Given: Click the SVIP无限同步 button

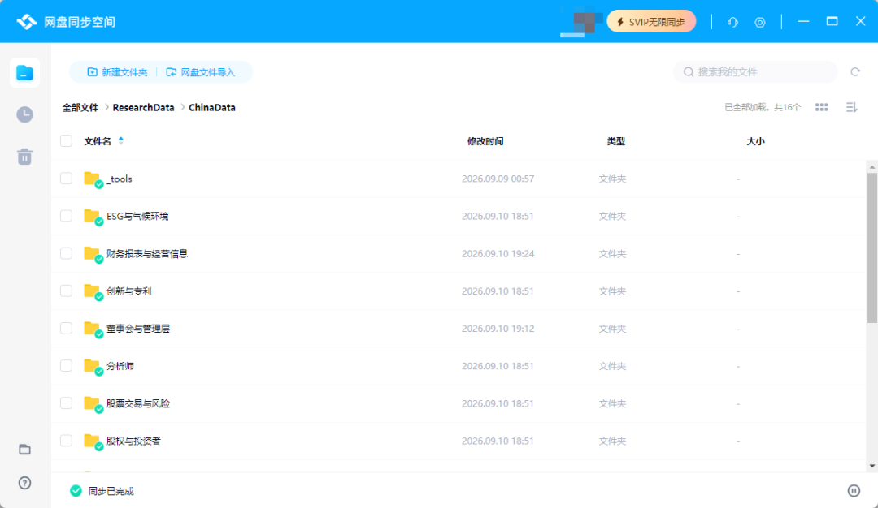Looking at the screenshot, I should [651, 22].
